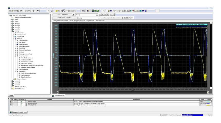This screenshot has height=123, width=221.
Task: Select the scale radio button for 2.2
Action: [x=11, y=103]
